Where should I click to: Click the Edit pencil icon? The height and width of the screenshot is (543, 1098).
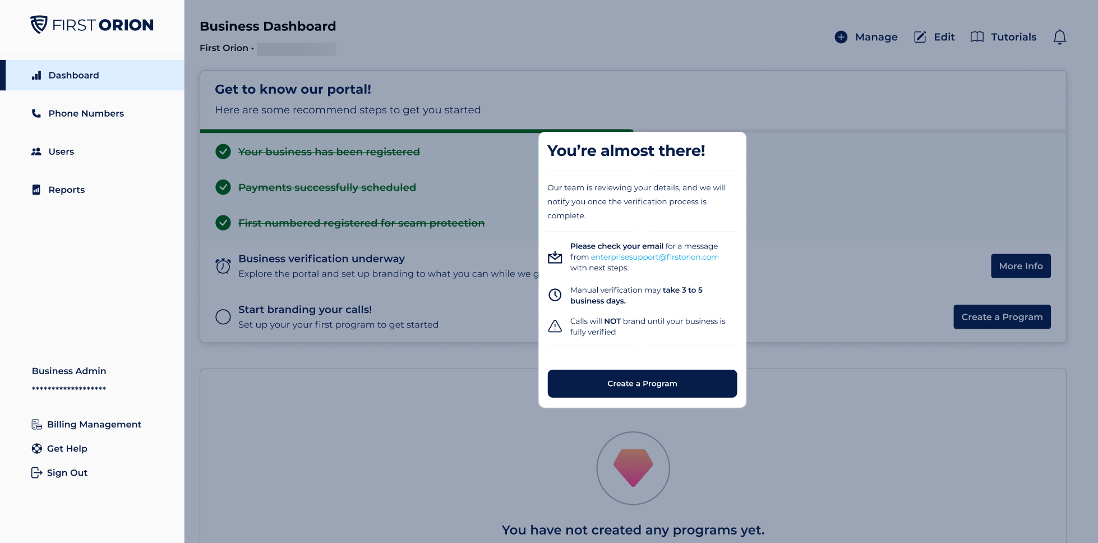pos(920,37)
